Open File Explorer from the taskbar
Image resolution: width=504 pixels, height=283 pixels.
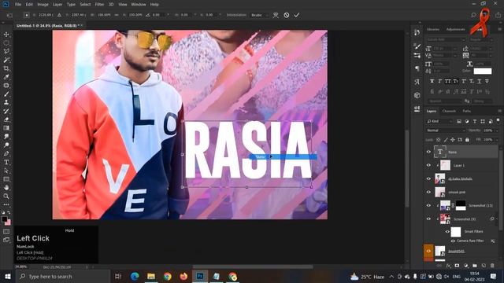(x=151, y=276)
